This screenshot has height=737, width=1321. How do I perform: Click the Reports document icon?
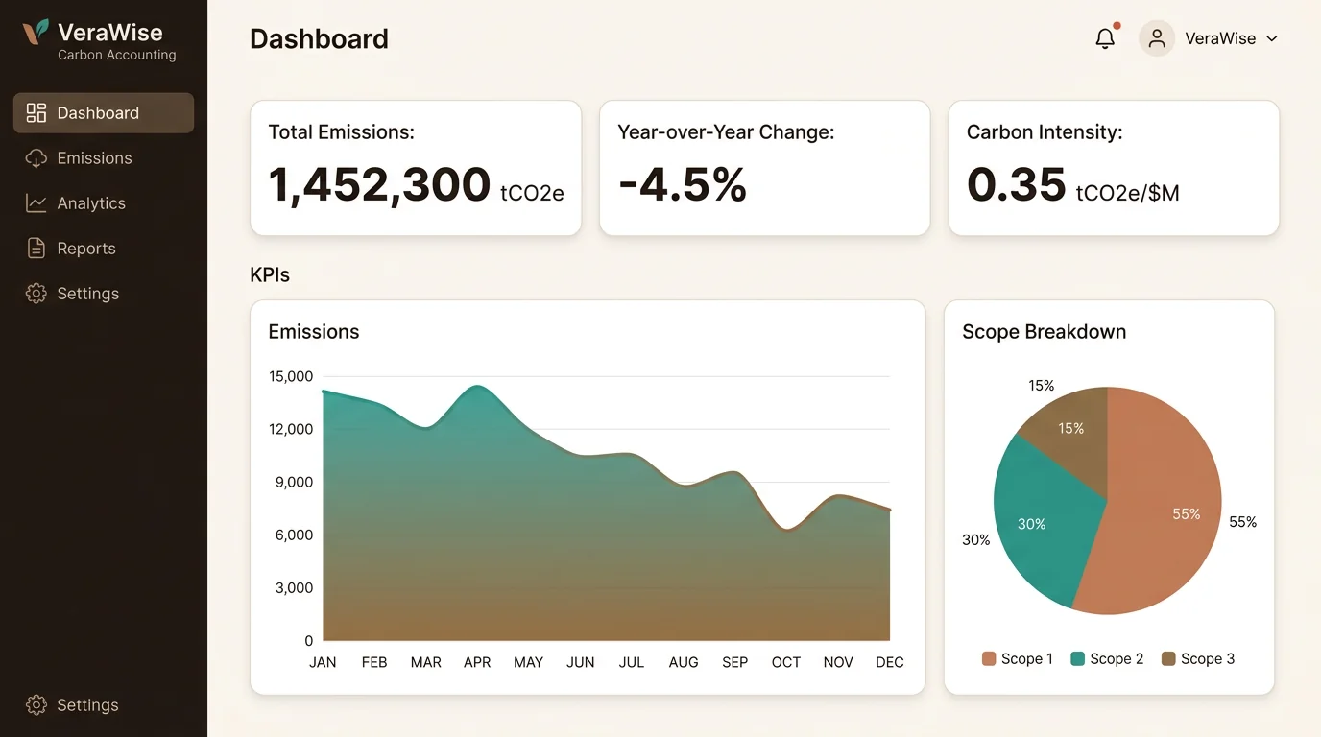36,249
